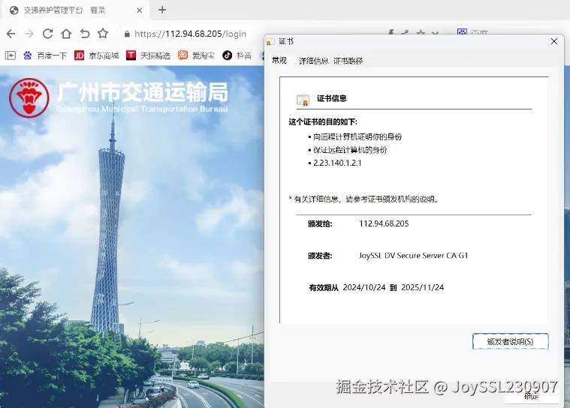Open a new browser tab
The width and height of the screenshot is (570, 408).
[162, 10]
